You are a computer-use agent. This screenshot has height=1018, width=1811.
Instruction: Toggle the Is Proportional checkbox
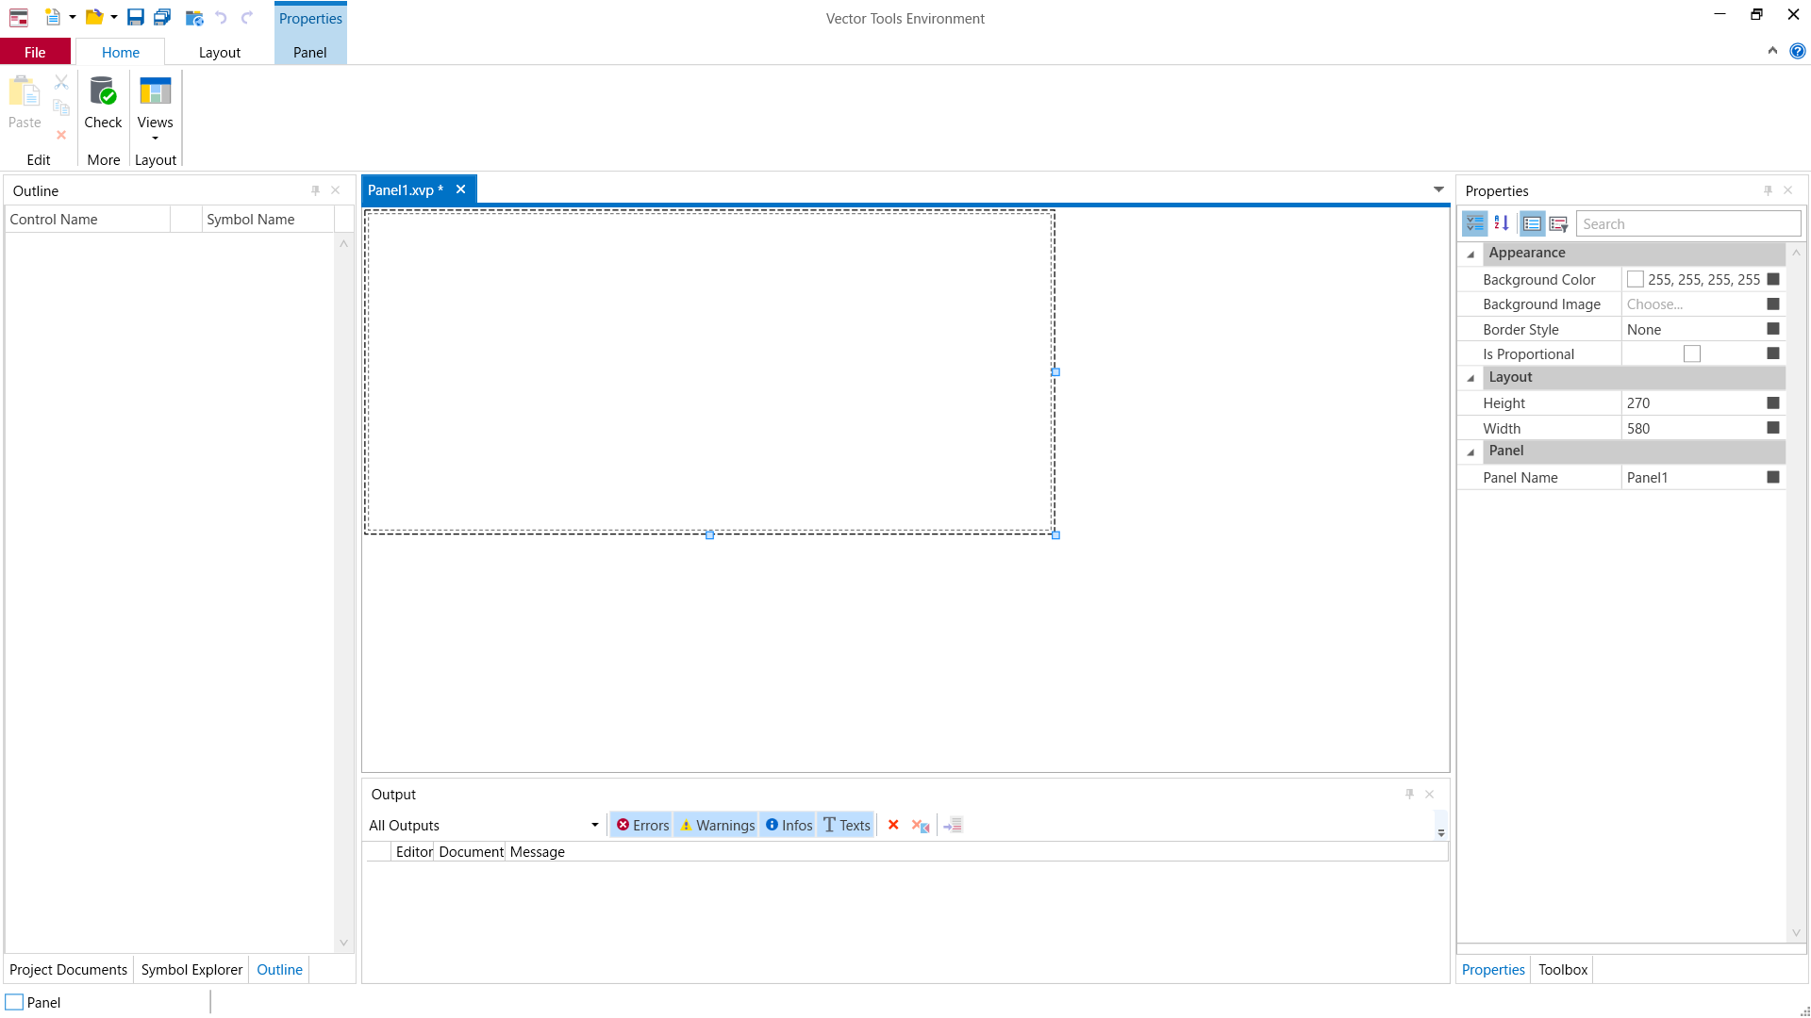(x=1692, y=353)
